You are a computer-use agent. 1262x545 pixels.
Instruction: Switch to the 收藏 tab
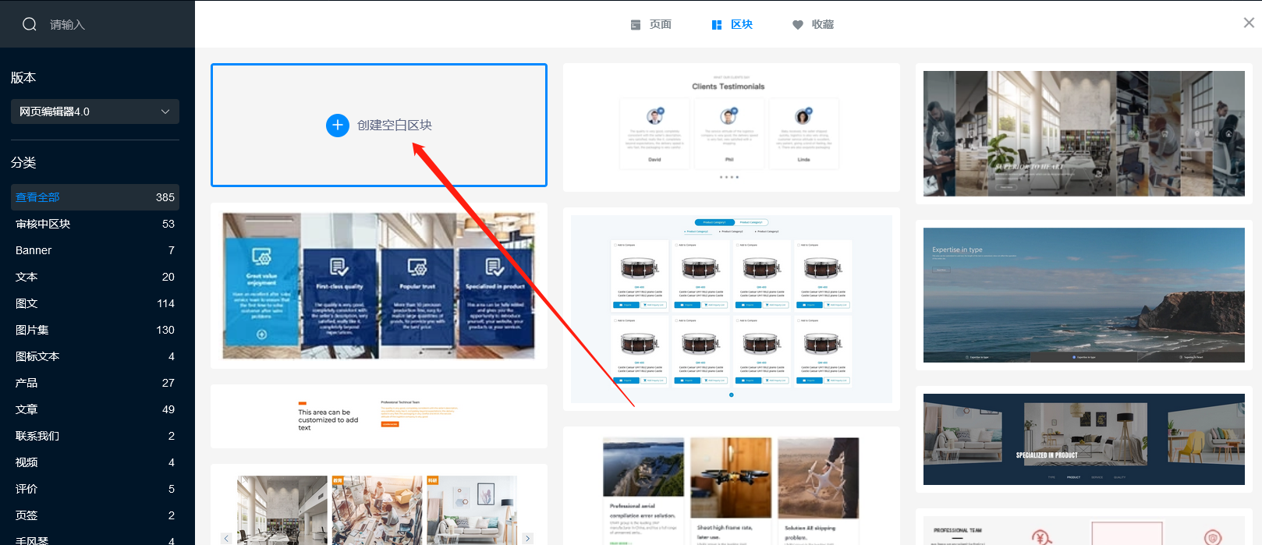822,25
